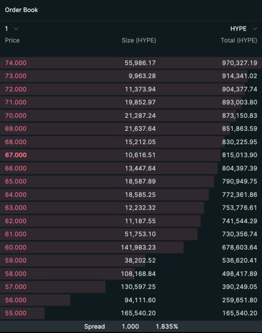
Task: Click the Order Book panel title
Action: [x=22, y=10]
